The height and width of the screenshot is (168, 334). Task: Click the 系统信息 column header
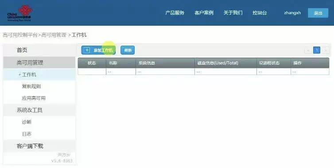click(x=165, y=63)
